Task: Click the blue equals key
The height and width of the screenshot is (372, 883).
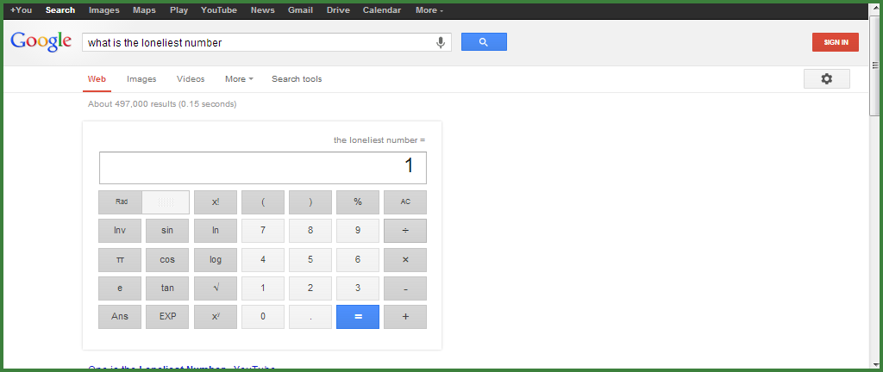Action: point(358,316)
